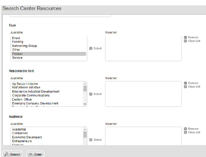The height and width of the screenshot is (157, 206).
Task: Click up arrow of Responsible Unit scrollbar
Action: click(x=85, y=84)
